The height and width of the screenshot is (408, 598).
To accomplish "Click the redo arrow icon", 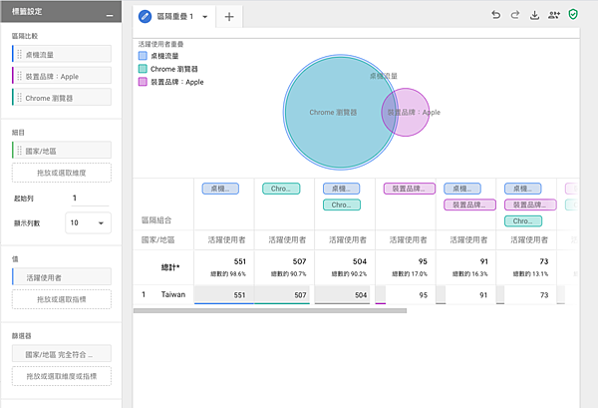I will click(x=515, y=15).
